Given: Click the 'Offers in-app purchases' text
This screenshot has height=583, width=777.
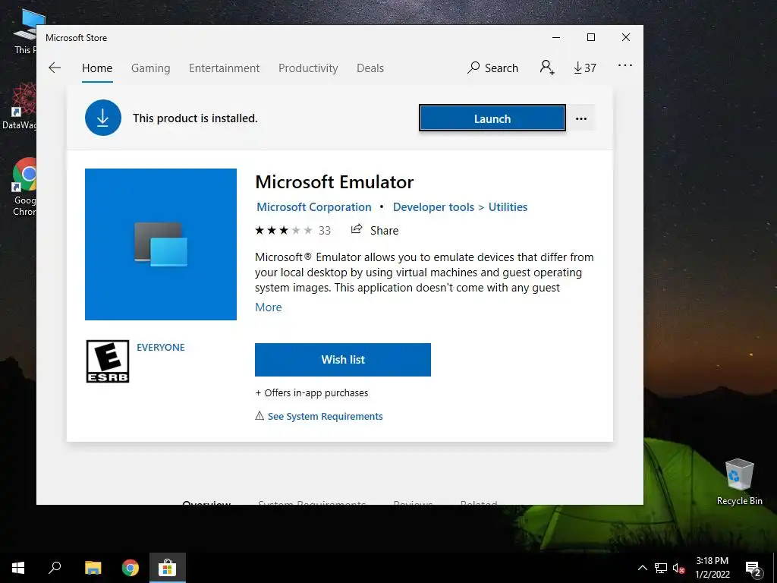Looking at the screenshot, I should tap(312, 392).
